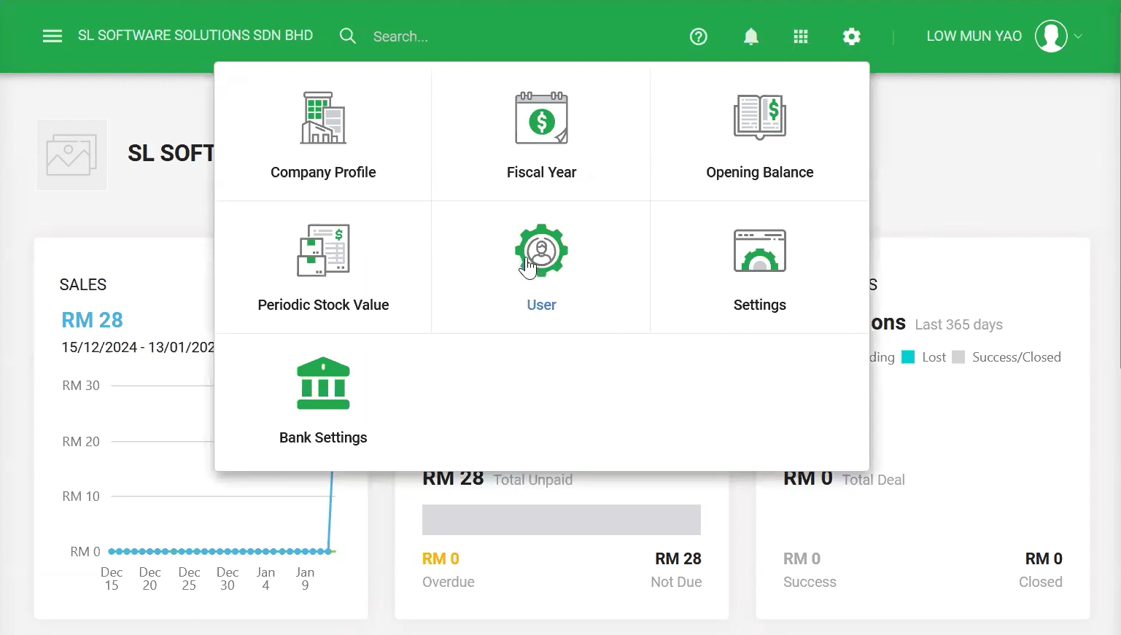Click the 'RM 28' sales total
Screen dimensions: 1121x635
pos(92,320)
